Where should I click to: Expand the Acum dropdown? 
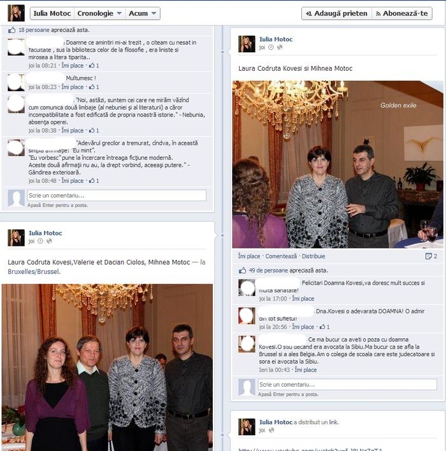pos(143,13)
